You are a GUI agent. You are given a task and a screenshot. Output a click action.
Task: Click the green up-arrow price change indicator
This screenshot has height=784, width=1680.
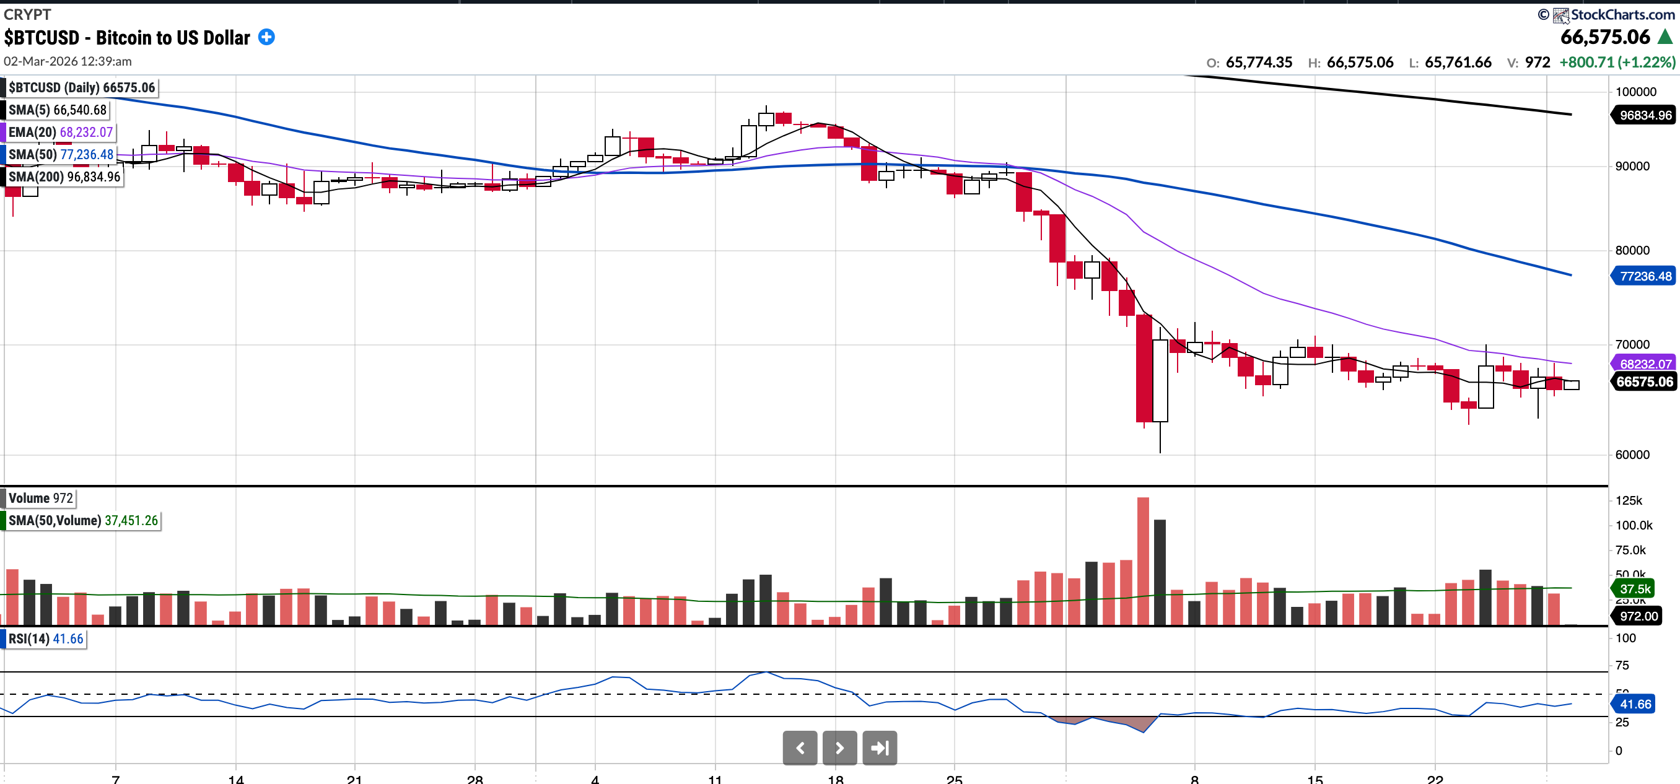(1665, 37)
